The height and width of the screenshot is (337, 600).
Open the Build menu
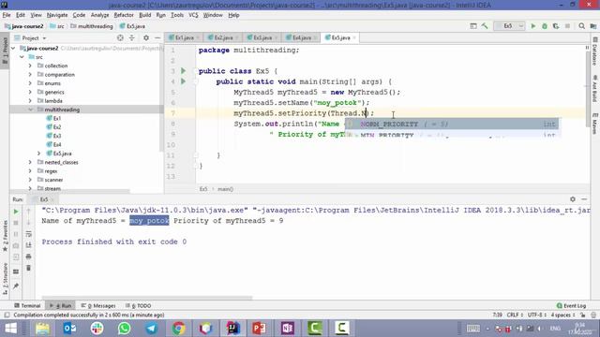(145, 15)
